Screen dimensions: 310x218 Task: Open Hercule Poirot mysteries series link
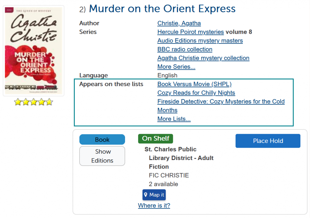pos(191,32)
